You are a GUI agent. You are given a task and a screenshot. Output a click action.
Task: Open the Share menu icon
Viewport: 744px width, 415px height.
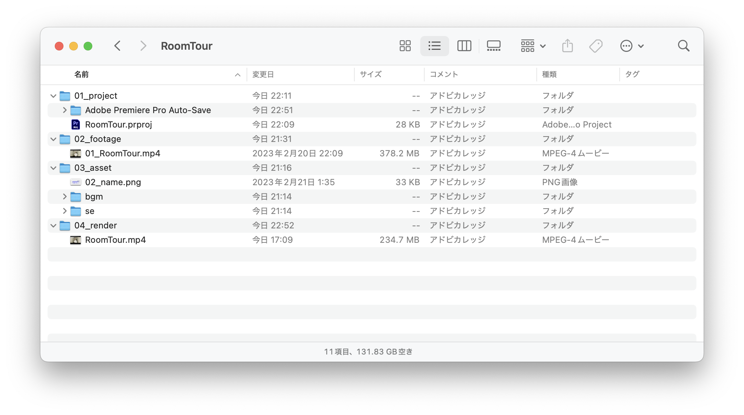(567, 46)
